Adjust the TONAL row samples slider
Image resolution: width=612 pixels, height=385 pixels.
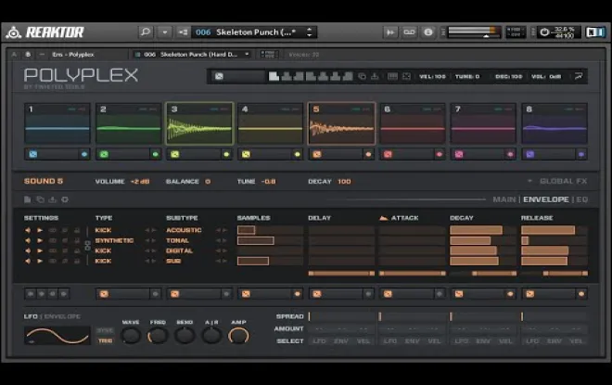270,240
